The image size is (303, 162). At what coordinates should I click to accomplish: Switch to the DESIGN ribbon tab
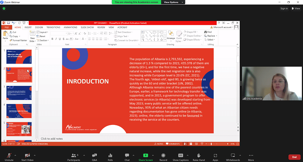39,27
